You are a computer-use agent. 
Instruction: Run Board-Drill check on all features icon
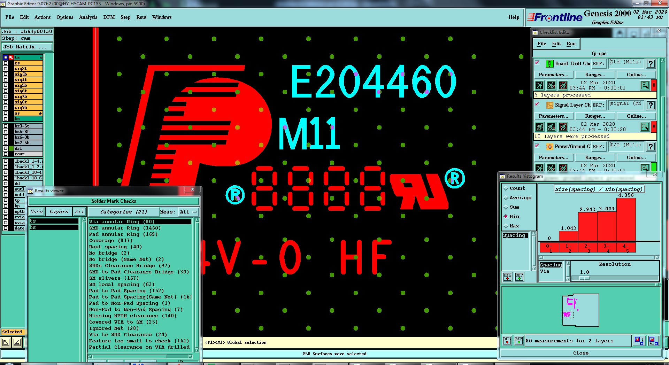539,85
